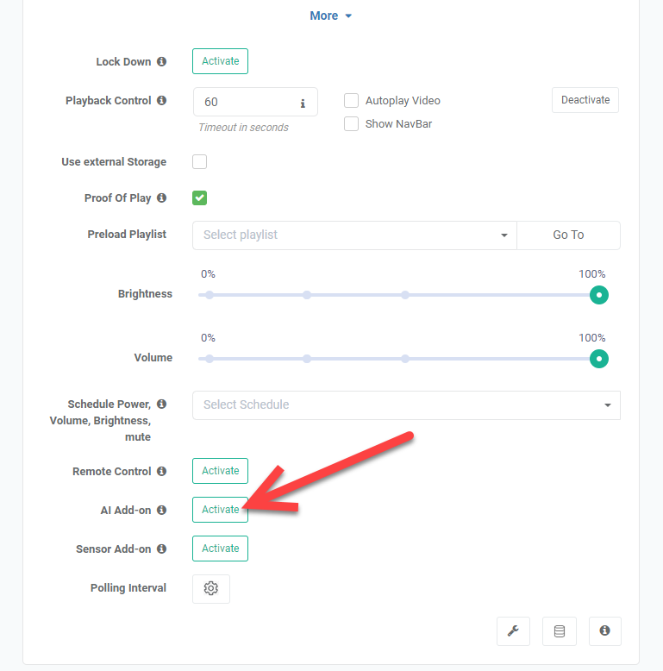
Task: Click the Brightness slider handle at 100%
Action: [x=599, y=295]
